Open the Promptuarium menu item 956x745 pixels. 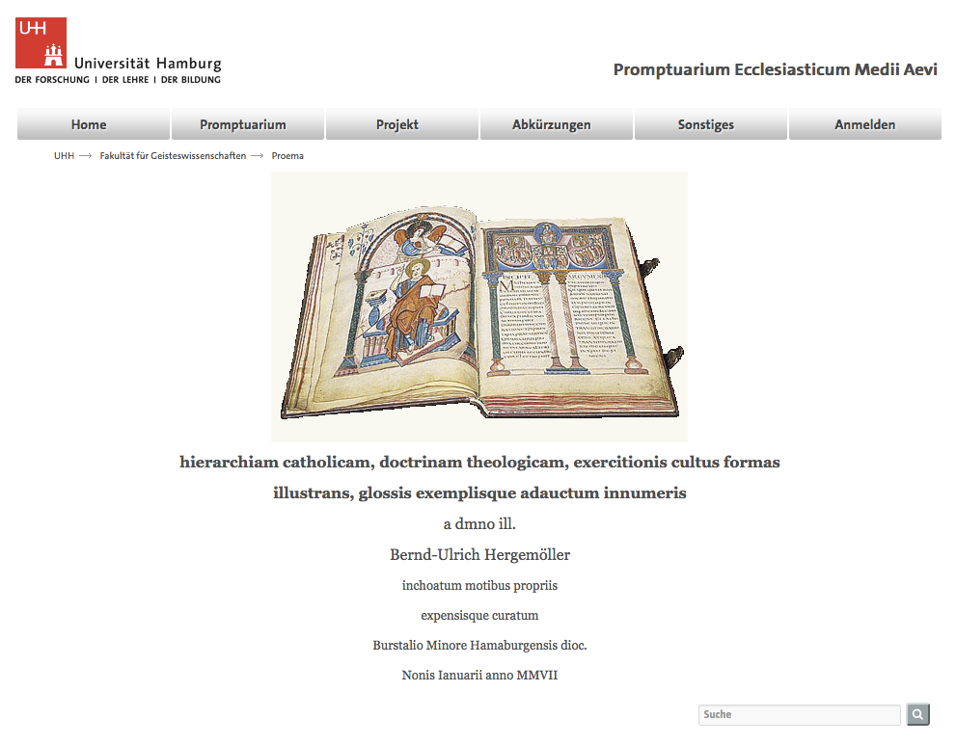pos(248,124)
